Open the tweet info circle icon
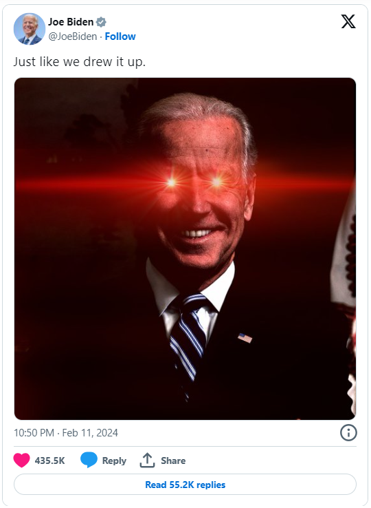Image resolution: width=371 pixels, height=508 pixels. coord(348,433)
